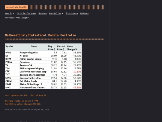Select the Zentalis pharmaceutical cell
The height and width of the screenshot is (122, 162).
pos(34,75)
